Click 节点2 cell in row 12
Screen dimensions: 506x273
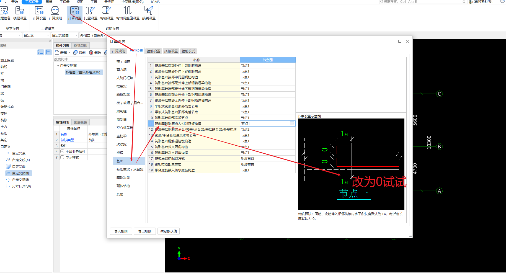pos(267,130)
